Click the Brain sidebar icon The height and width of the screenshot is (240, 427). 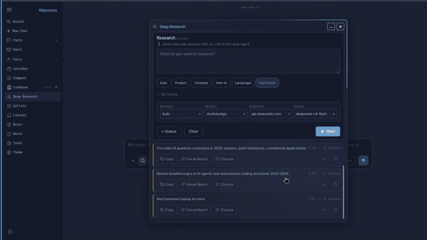tap(9, 125)
